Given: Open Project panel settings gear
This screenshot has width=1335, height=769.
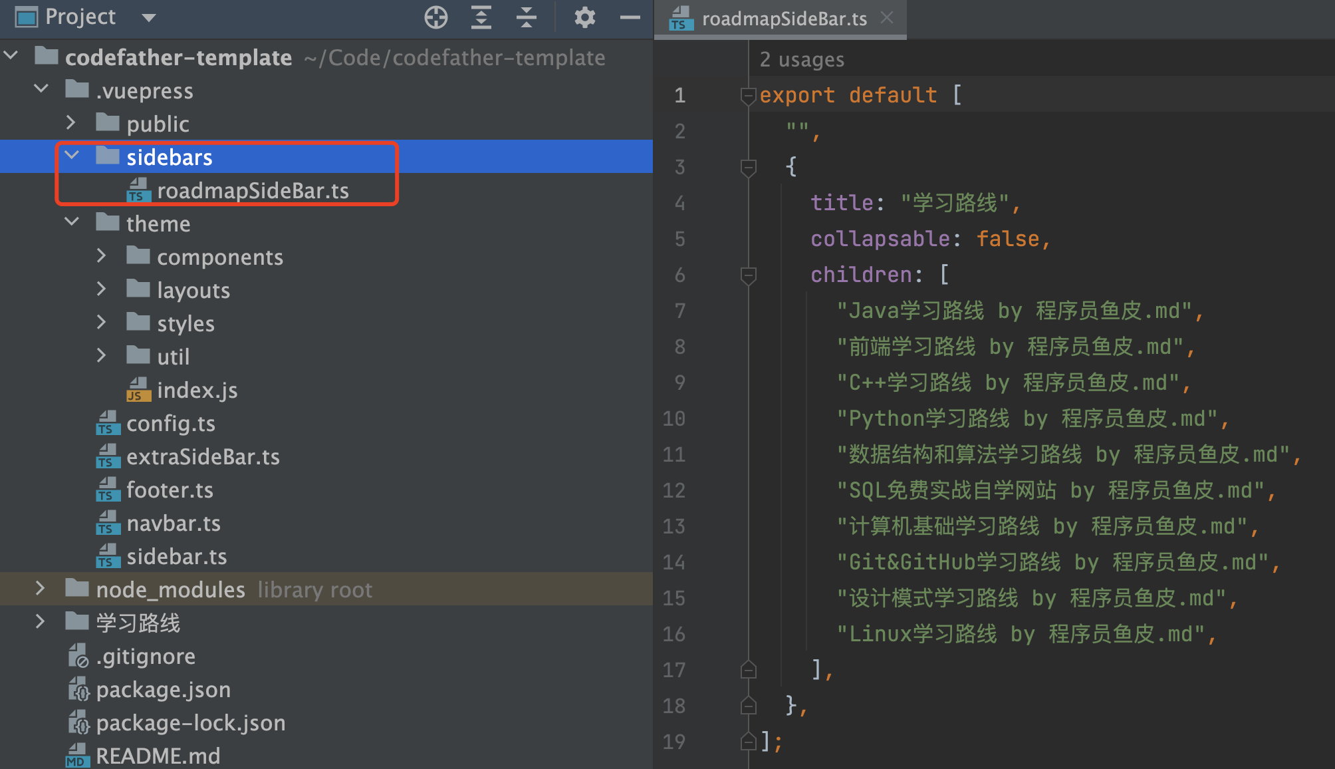Looking at the screenshot, I should [584, 17].
